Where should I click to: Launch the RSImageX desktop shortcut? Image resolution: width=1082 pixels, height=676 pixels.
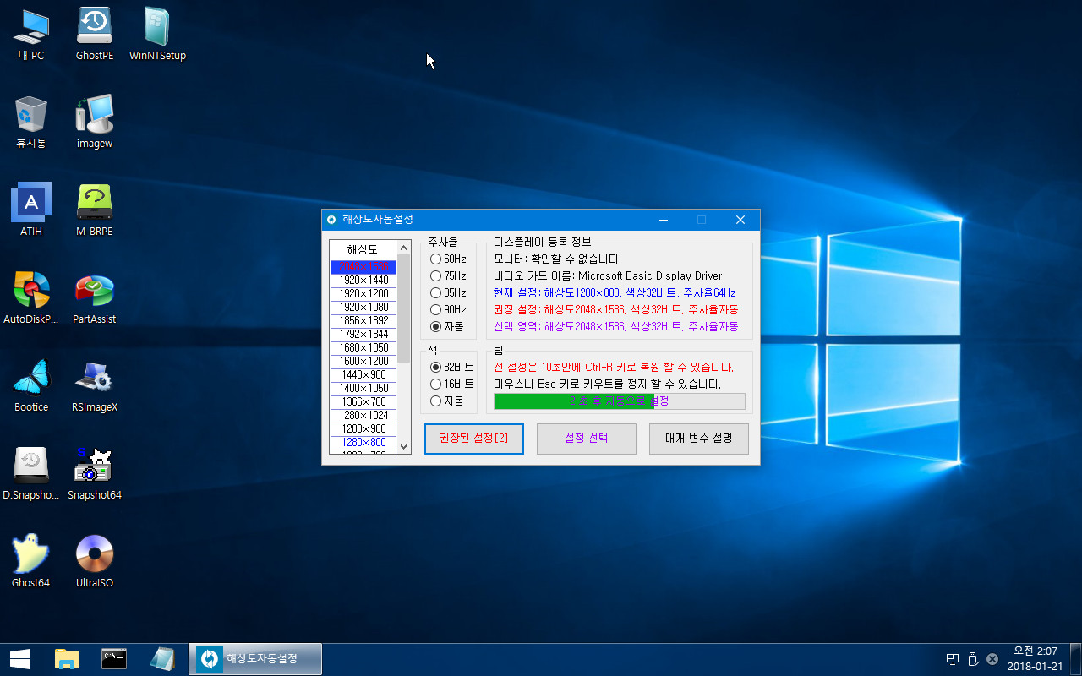[x=95, y=385]
